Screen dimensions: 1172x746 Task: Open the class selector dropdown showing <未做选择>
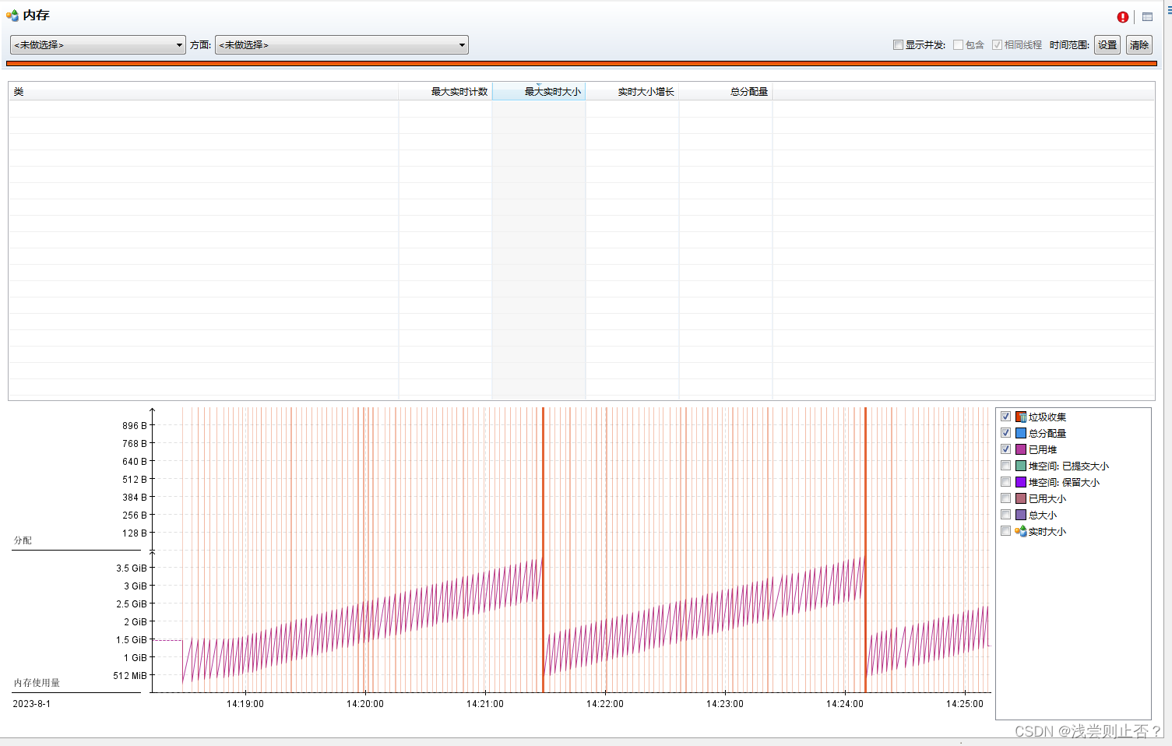(181, 44)
